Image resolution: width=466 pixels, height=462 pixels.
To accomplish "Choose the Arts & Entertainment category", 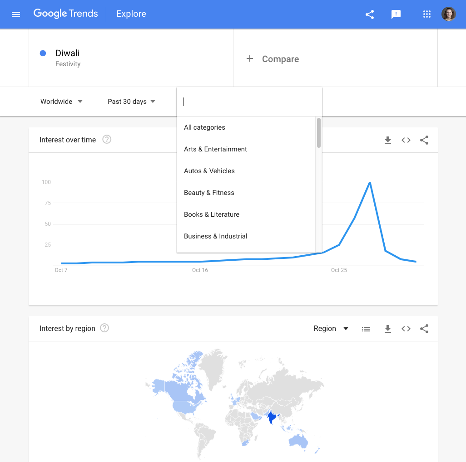I will point(246,149).
